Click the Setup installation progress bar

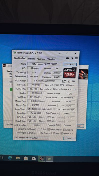[11, 90]
